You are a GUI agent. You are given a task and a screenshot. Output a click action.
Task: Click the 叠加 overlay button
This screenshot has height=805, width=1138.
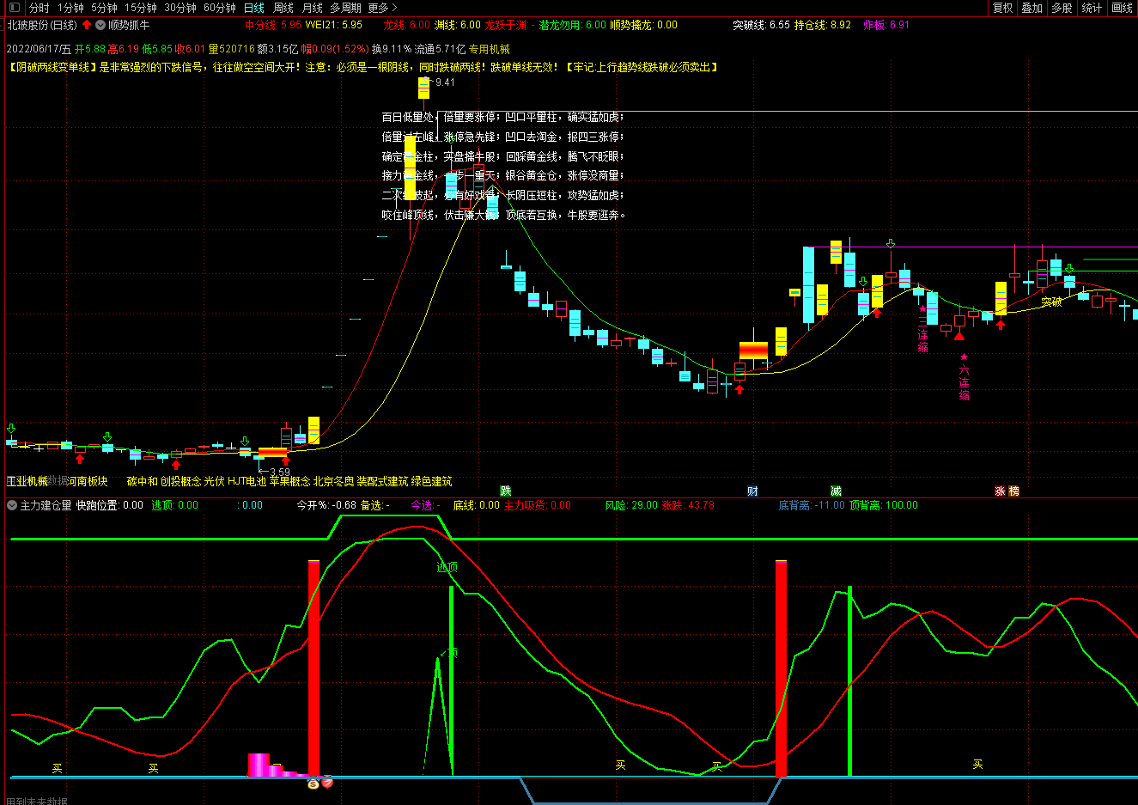click(x=1032, y=8)
